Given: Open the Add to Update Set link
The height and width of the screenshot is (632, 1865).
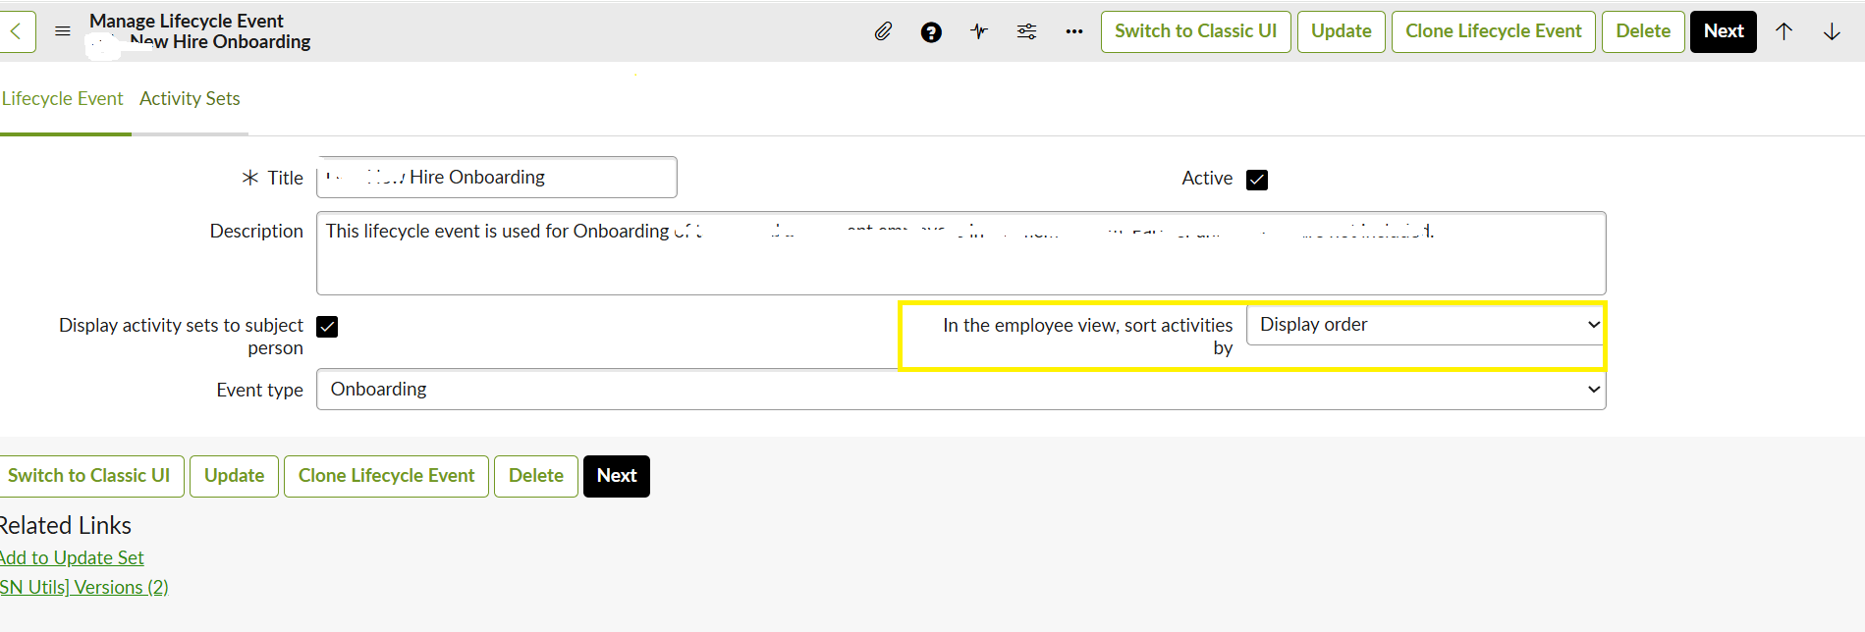Looking at the screenshot, I should [72, 558].
